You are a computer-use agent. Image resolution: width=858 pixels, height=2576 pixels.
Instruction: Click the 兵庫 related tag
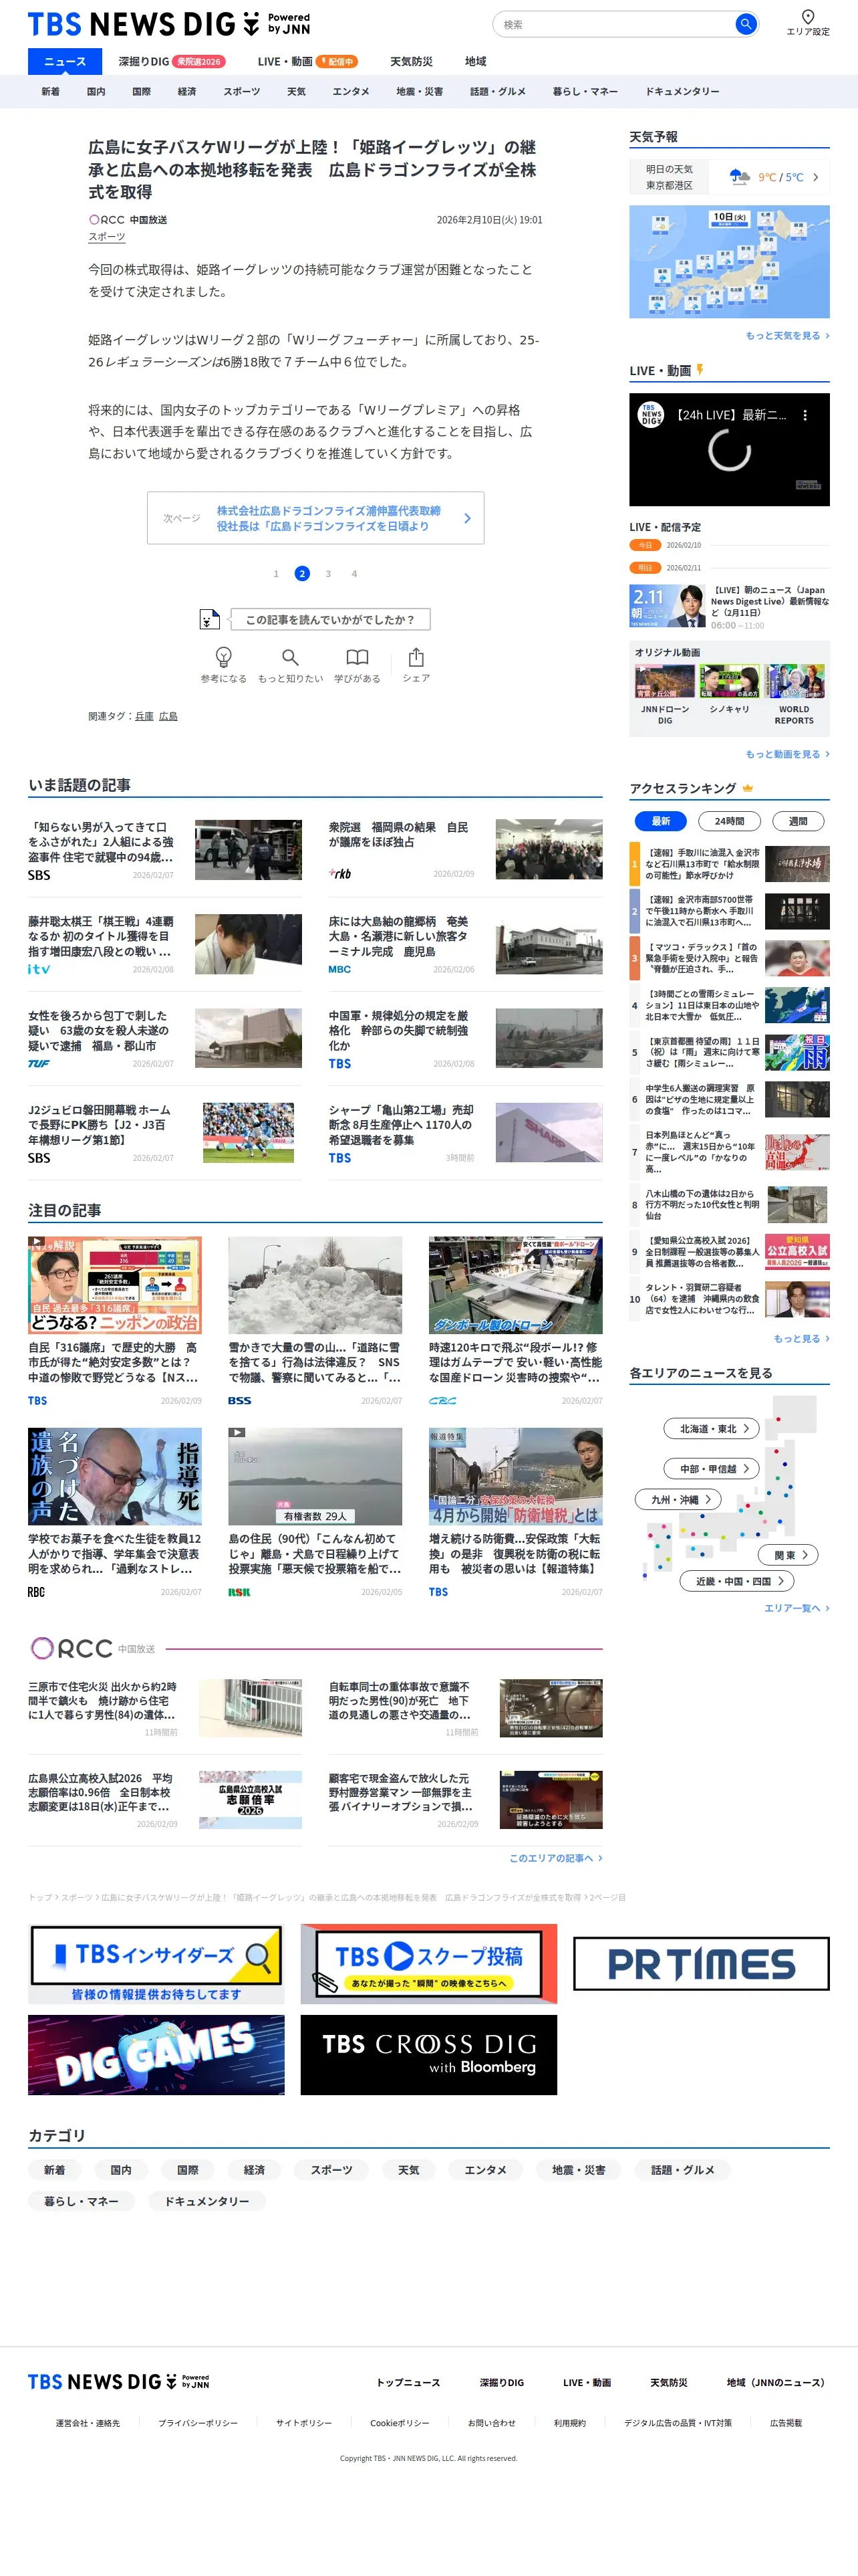tap(145, 716)
